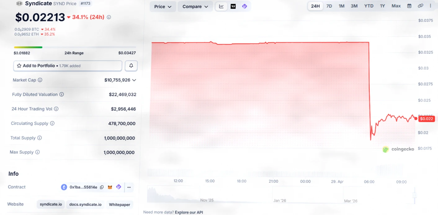Viewport: 438px width, 215px height.
Task: Switch to TradingView chart icon
Action: 233,6
